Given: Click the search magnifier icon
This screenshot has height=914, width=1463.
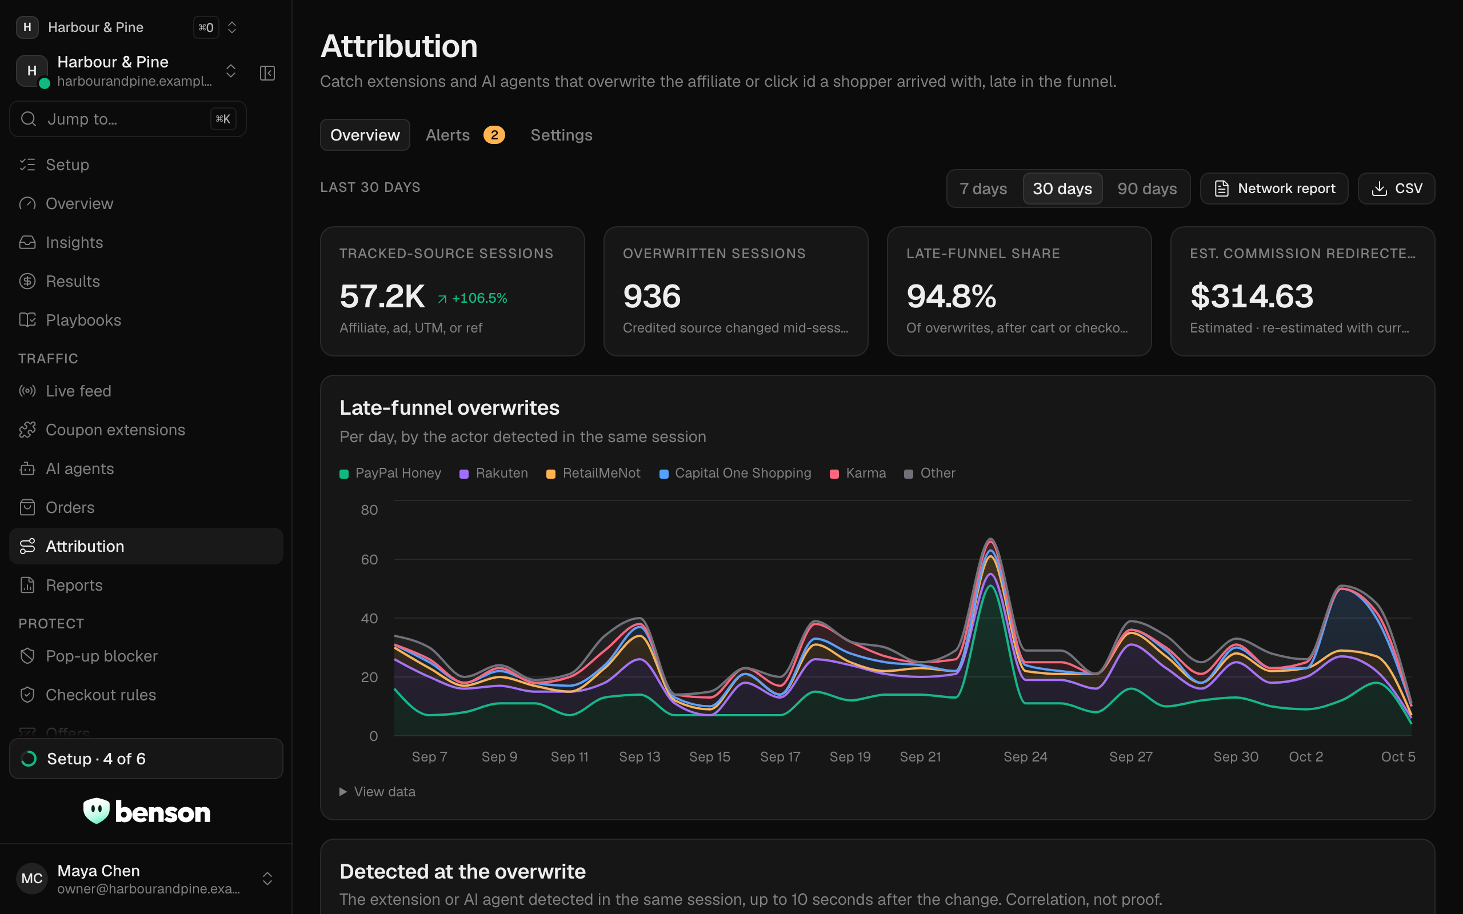Looking at the screenshot, I should click(29, 119).
